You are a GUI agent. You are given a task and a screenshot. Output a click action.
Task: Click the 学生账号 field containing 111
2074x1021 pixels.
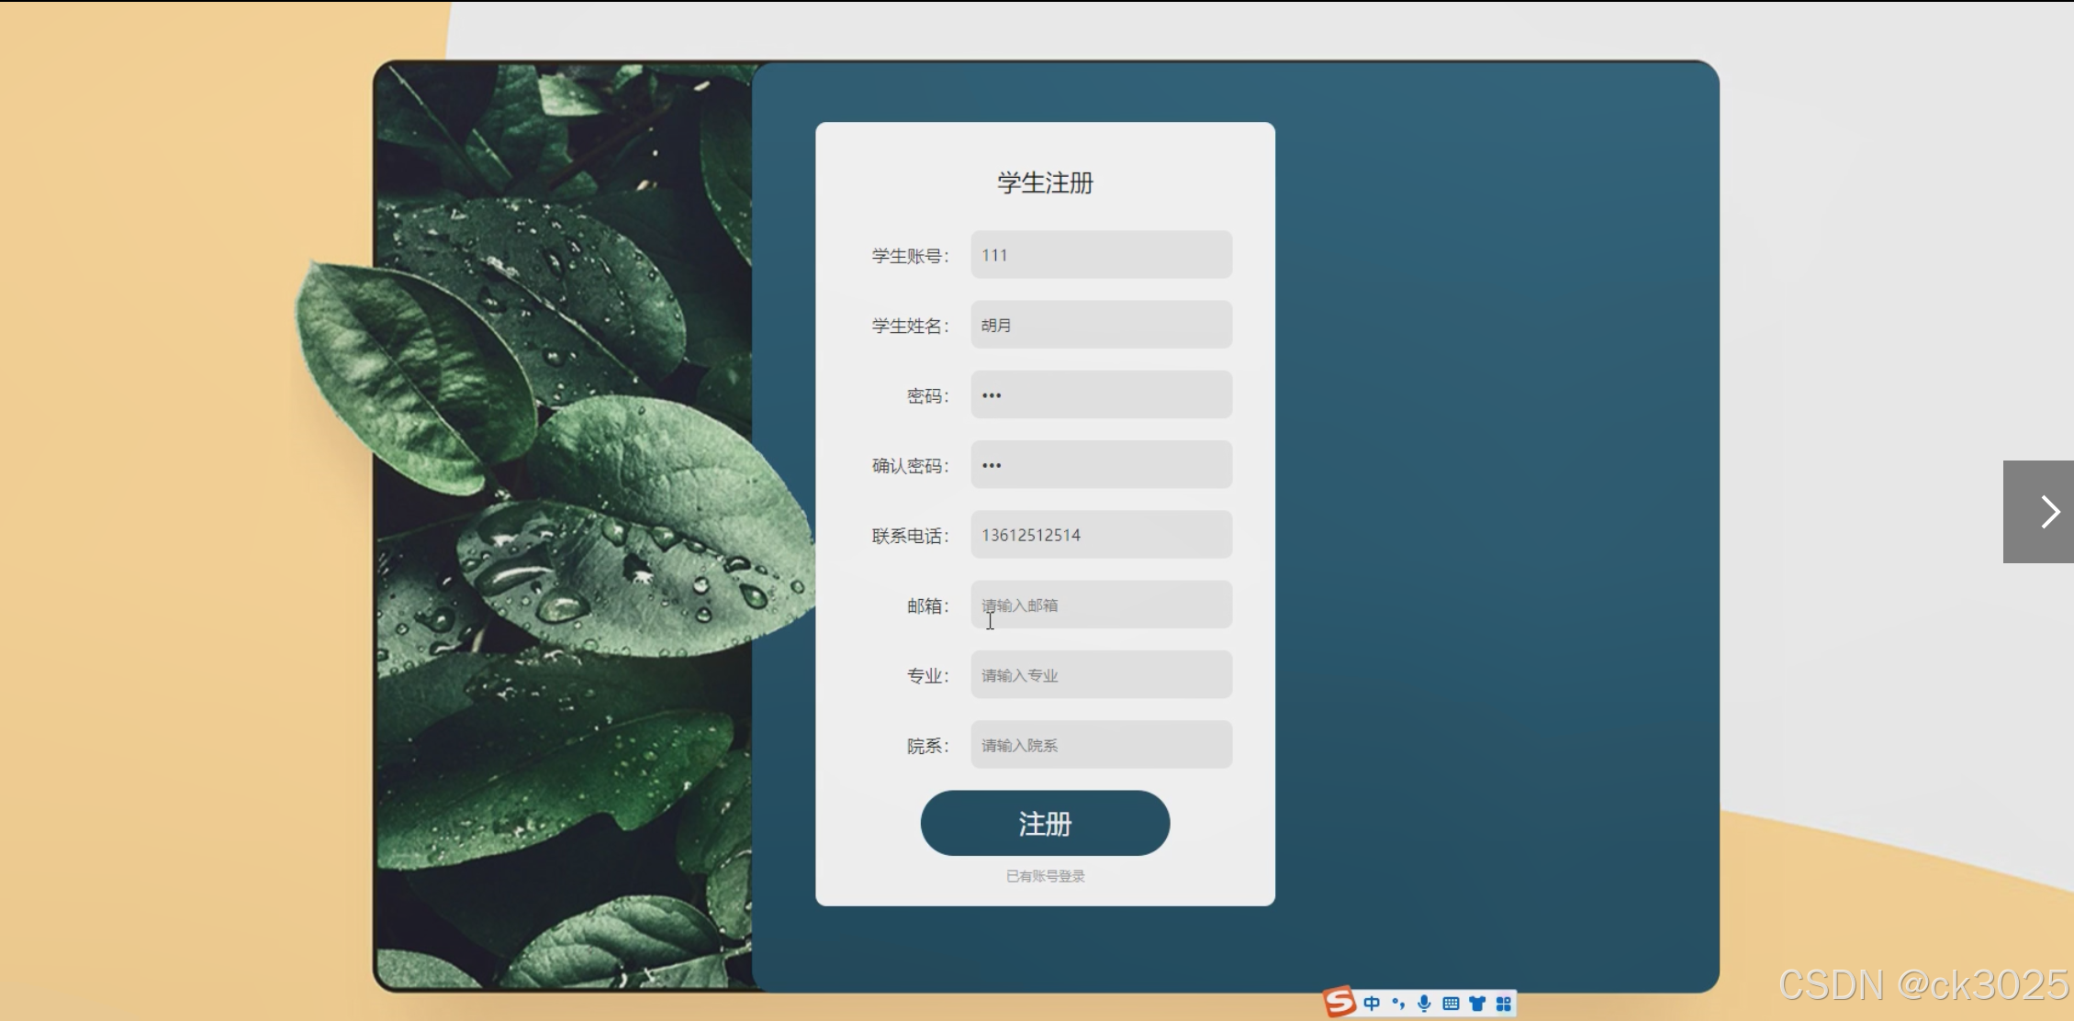click(1101, 255)
